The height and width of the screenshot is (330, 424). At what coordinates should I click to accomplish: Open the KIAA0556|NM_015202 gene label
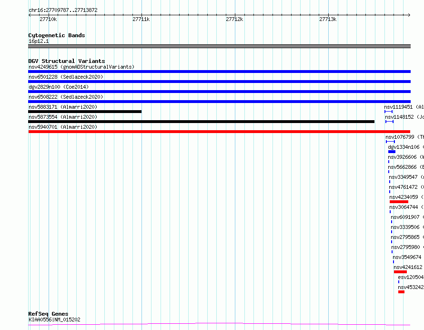tap(54, 320)
